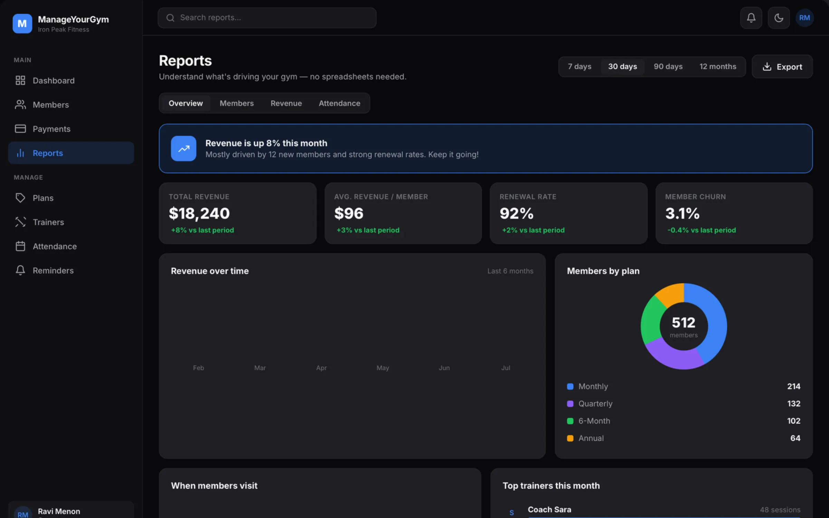Switch to the Members tab
Screen dimensions: 829x518
[x=237, y=103]
